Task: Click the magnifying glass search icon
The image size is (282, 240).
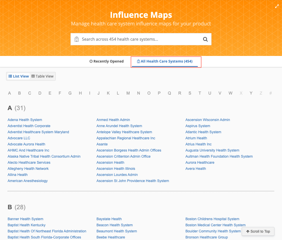Action: (205, 39)
